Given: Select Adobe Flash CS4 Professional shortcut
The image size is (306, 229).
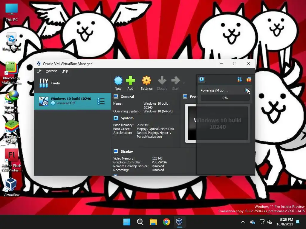Looking at the screenshot, I should [x=12, y=160].
